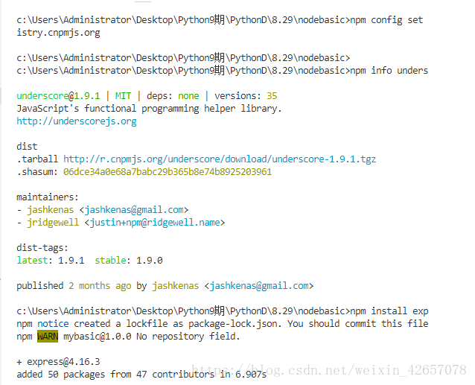This screenshot has width=475, height=385.
Task: Click the '.shasum:' label
Action: (37, 172)
